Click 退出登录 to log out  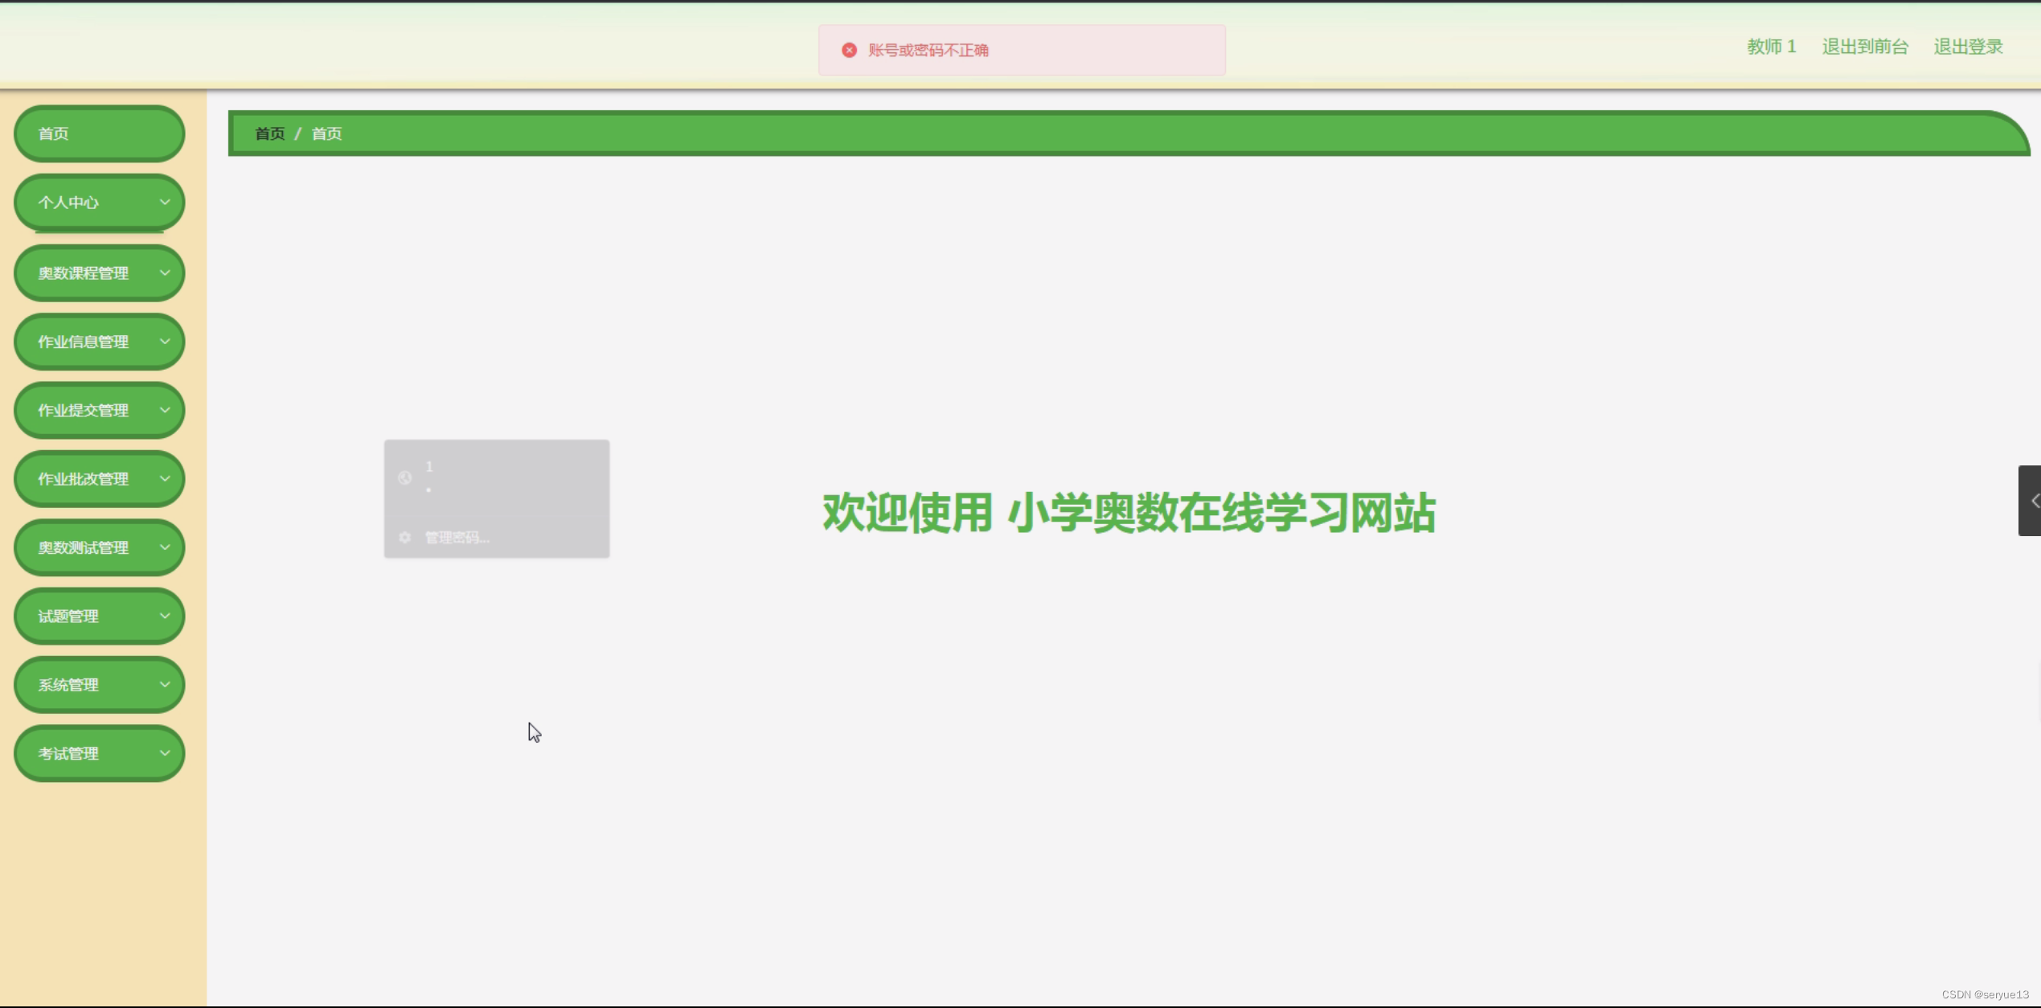point(1968,47)
